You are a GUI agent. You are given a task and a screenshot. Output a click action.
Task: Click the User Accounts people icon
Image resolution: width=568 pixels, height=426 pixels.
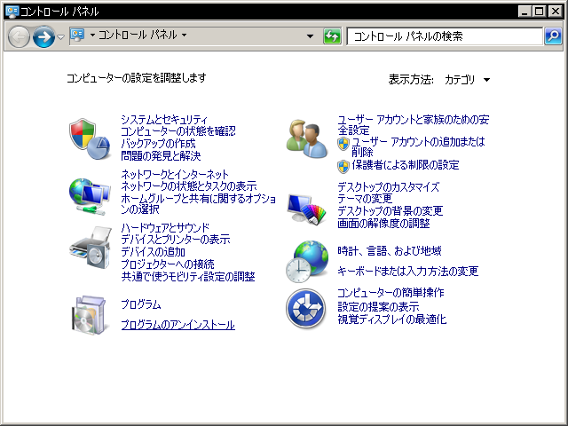pyautogui.click(x=306, y=137)
